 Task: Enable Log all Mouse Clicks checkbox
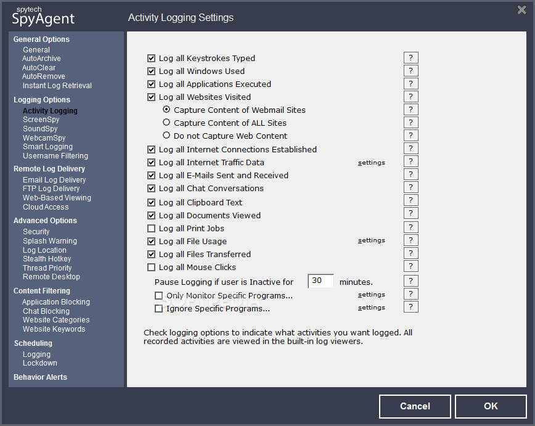point(151,268)
